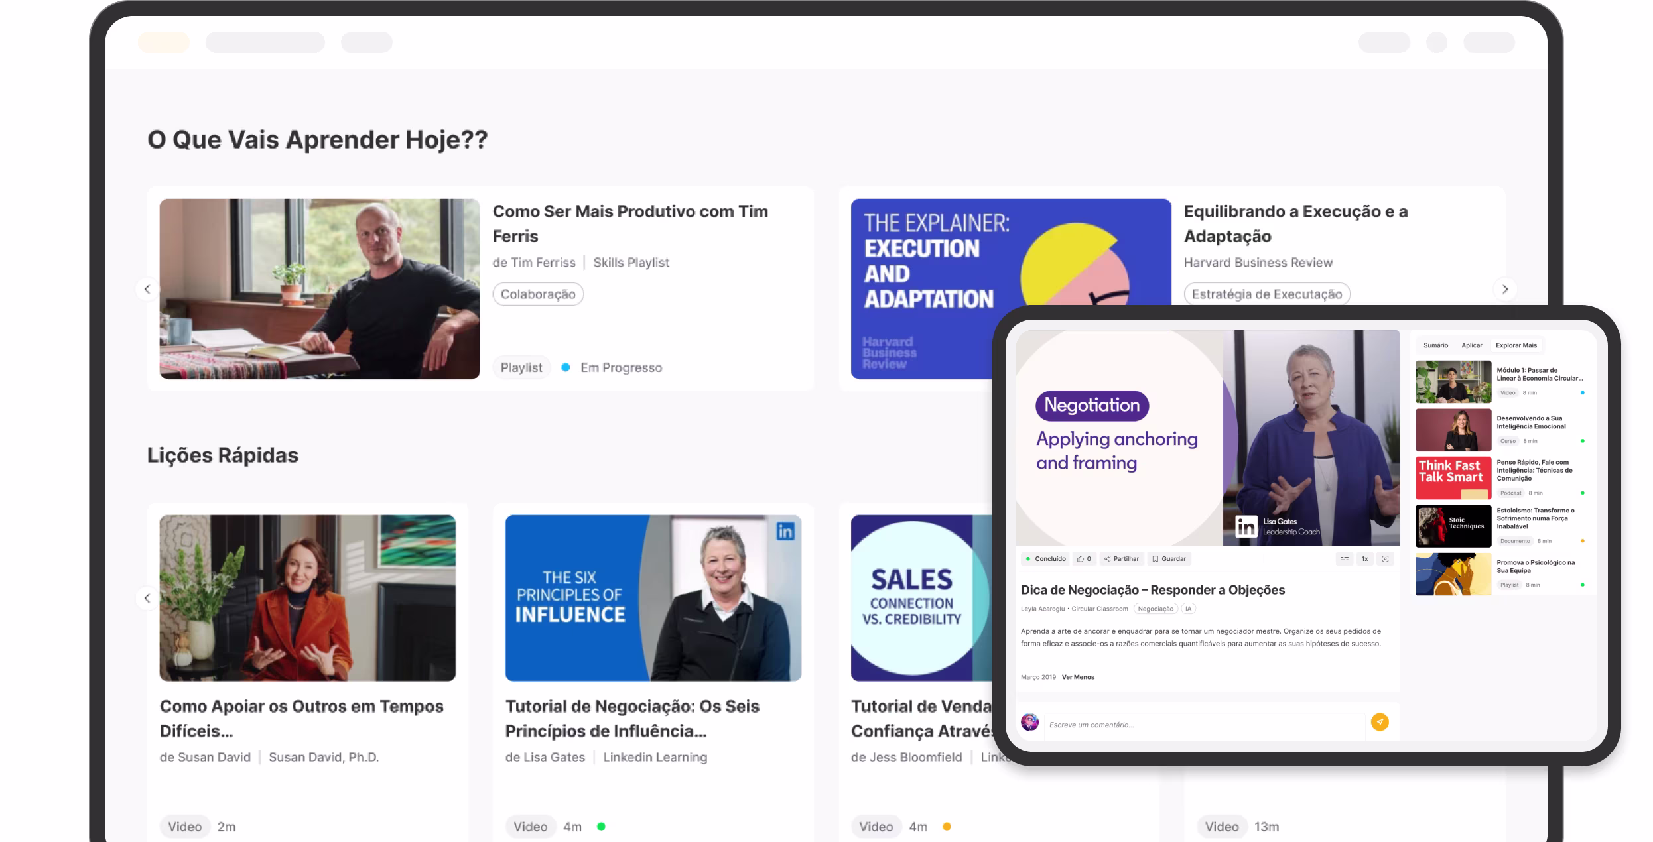Go to previous item in Lições Rápidas carousel
This screenshot has width=1653, height=842.
pos(147,598)
